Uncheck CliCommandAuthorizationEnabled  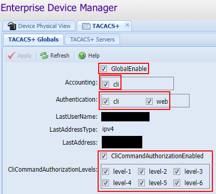pos(104,156)
